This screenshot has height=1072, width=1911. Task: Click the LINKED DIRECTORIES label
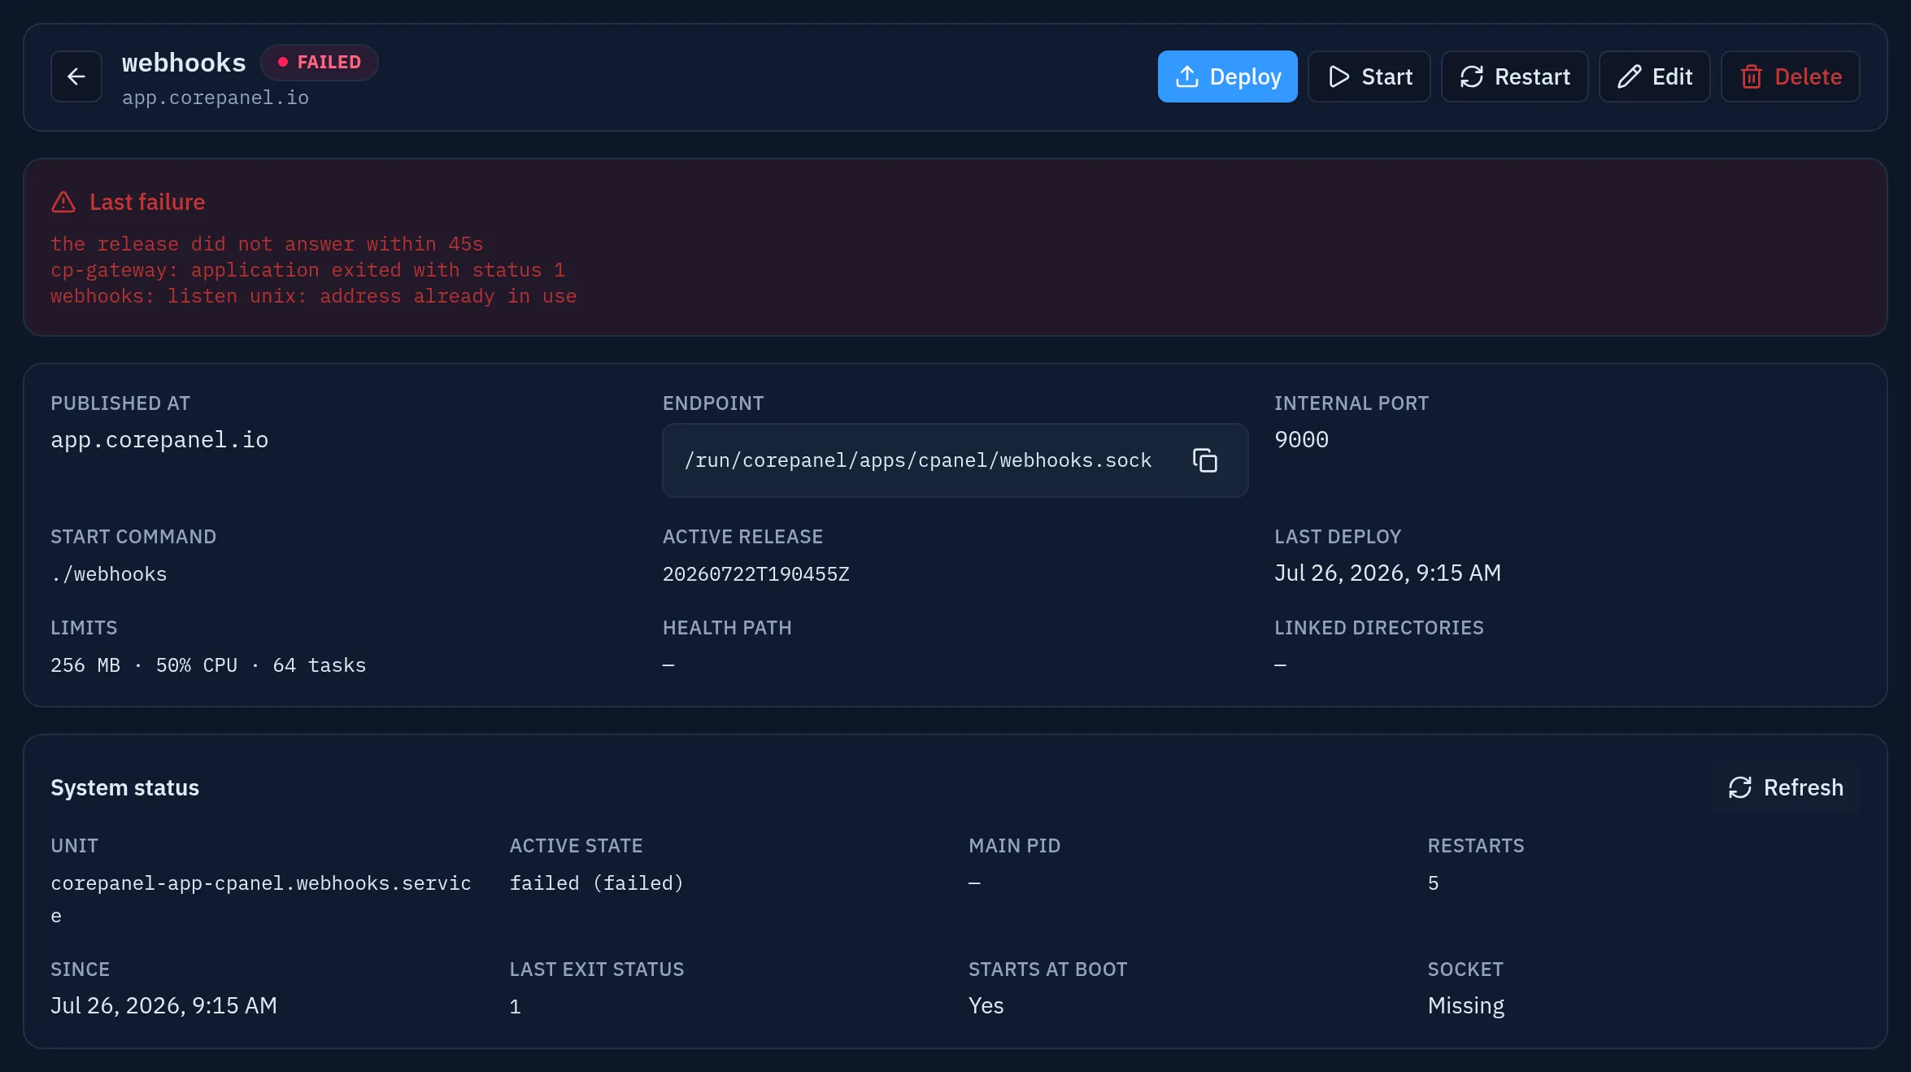click(x=1378, y=628)
